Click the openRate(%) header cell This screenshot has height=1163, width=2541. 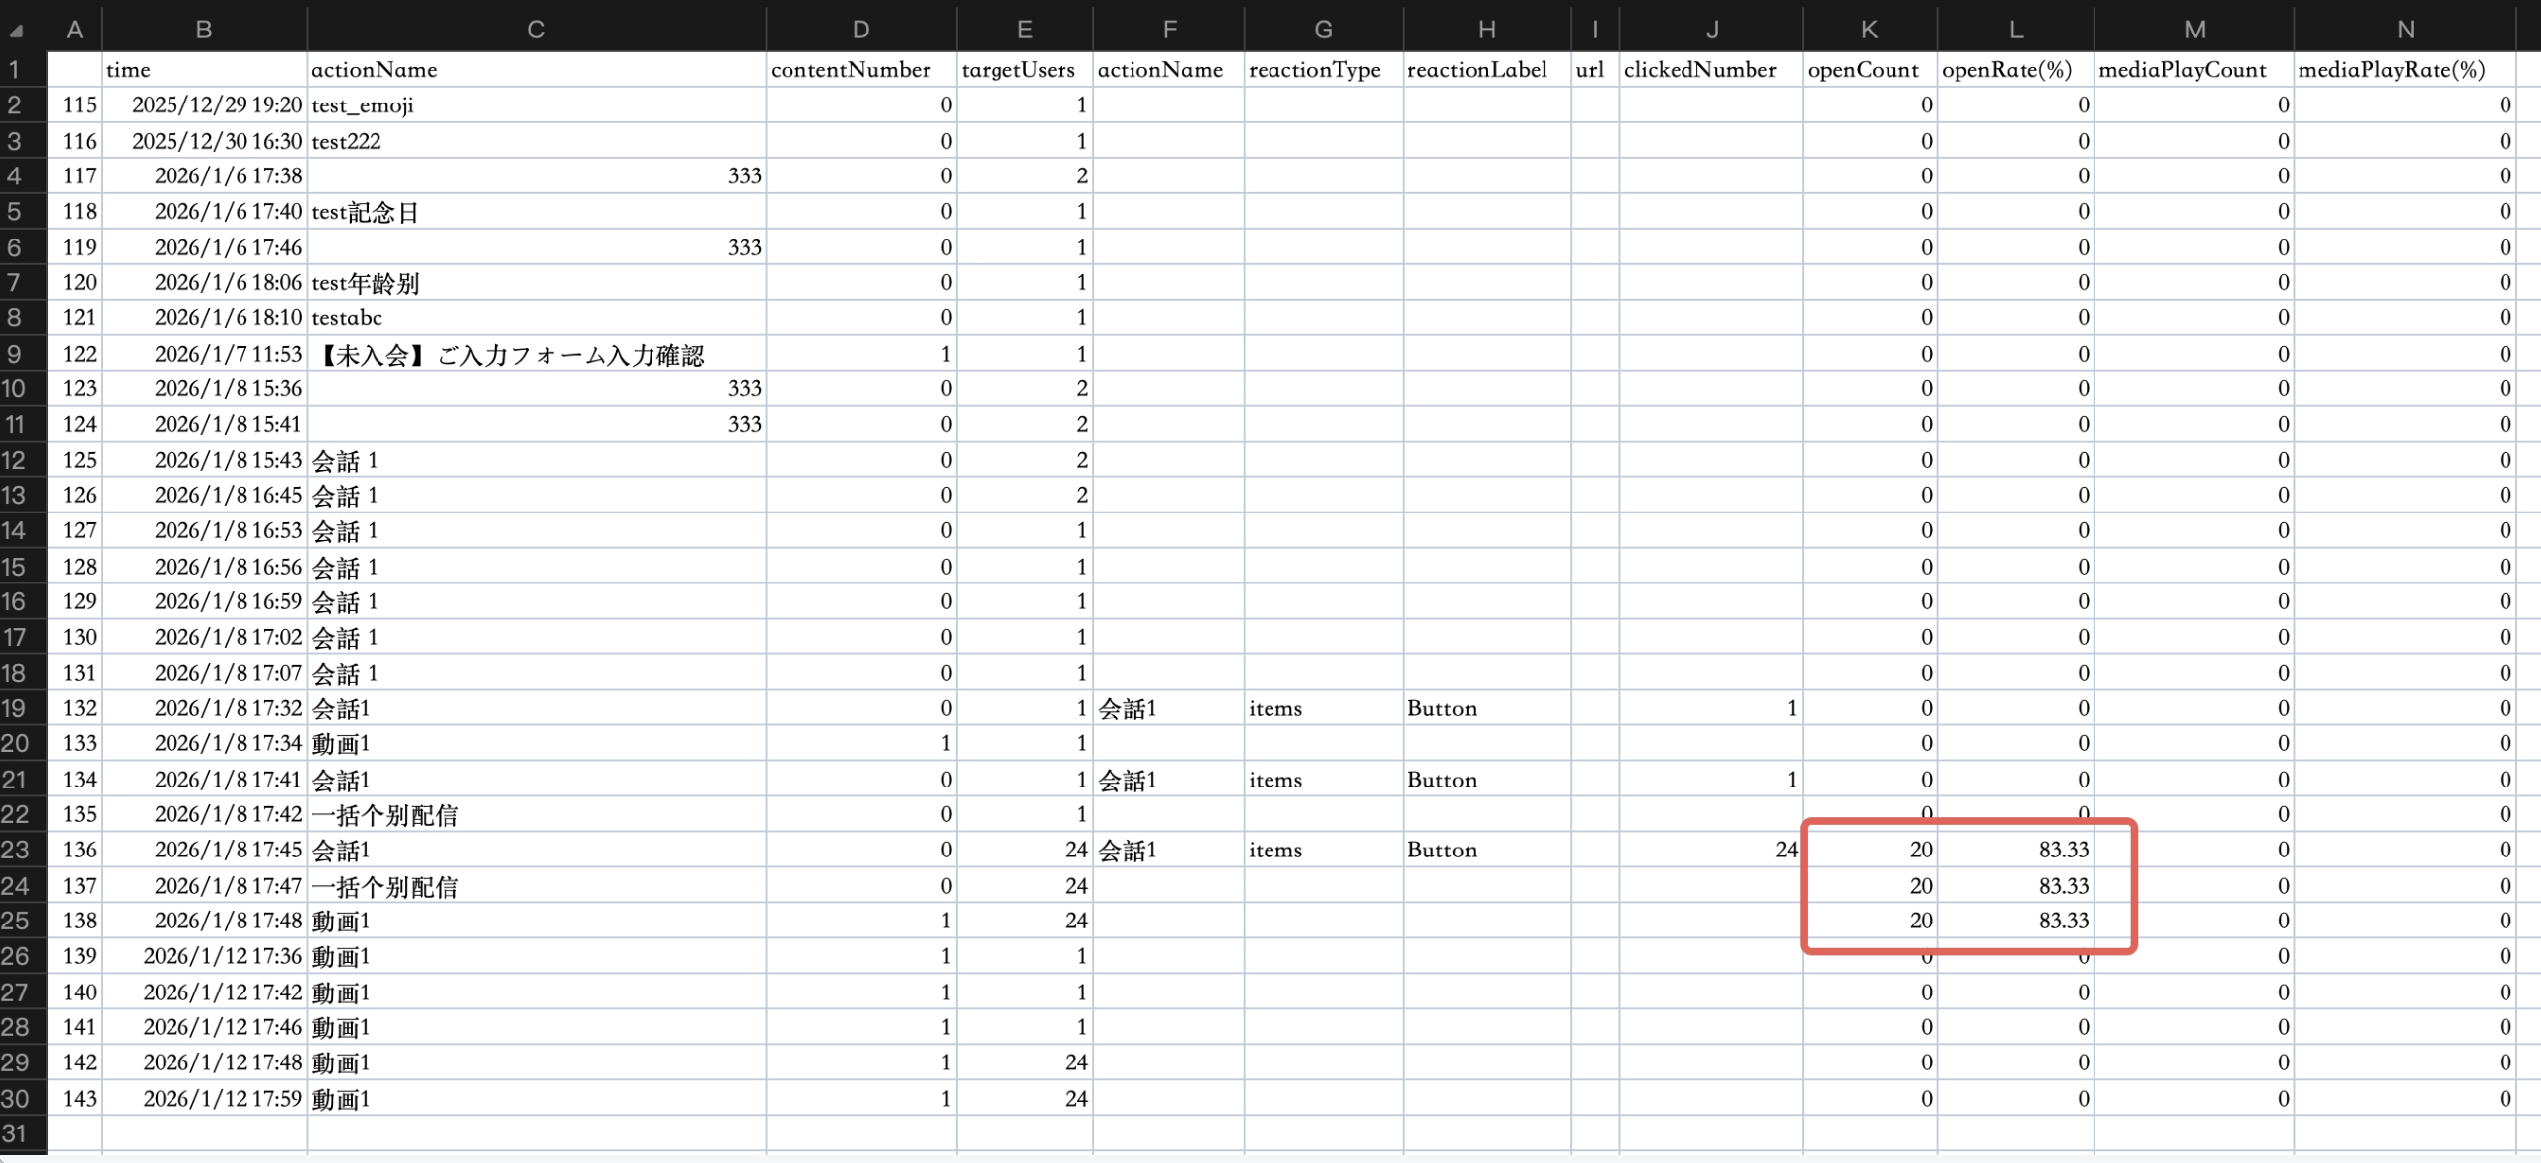tap(2007, 70)
